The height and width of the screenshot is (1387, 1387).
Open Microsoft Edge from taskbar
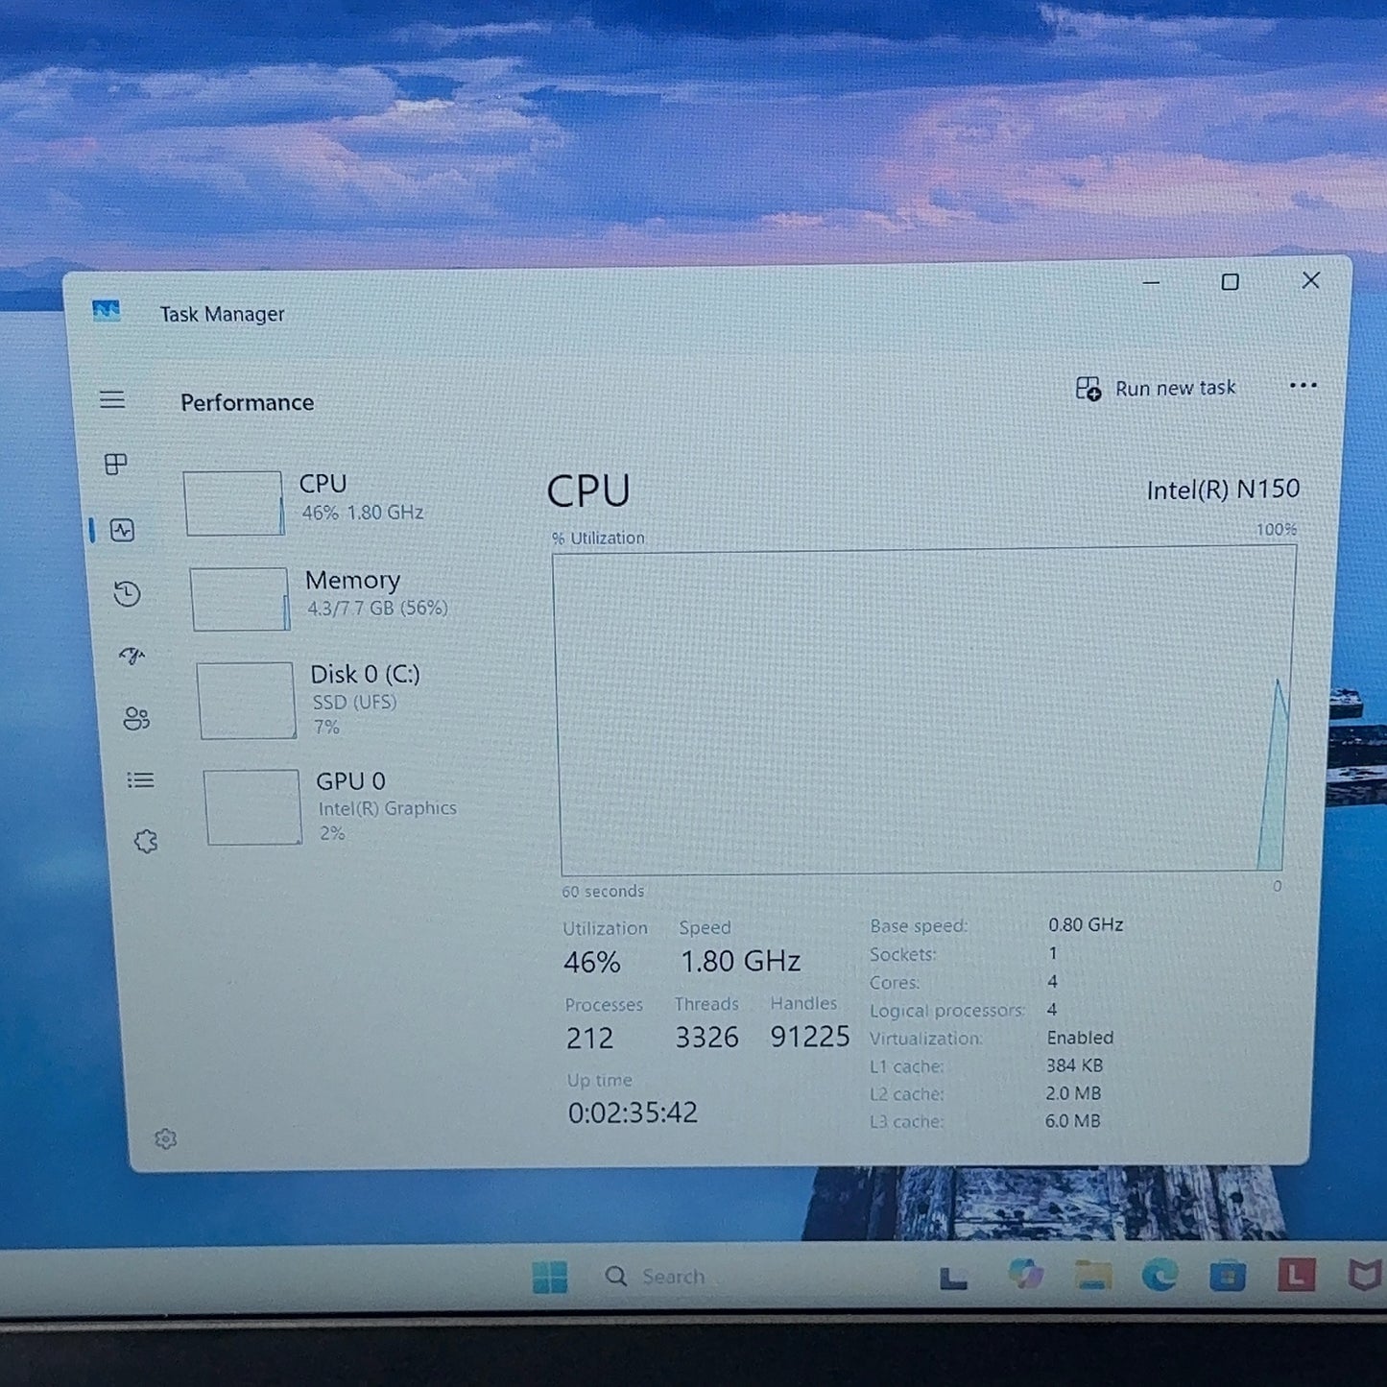[1160, 1276]
